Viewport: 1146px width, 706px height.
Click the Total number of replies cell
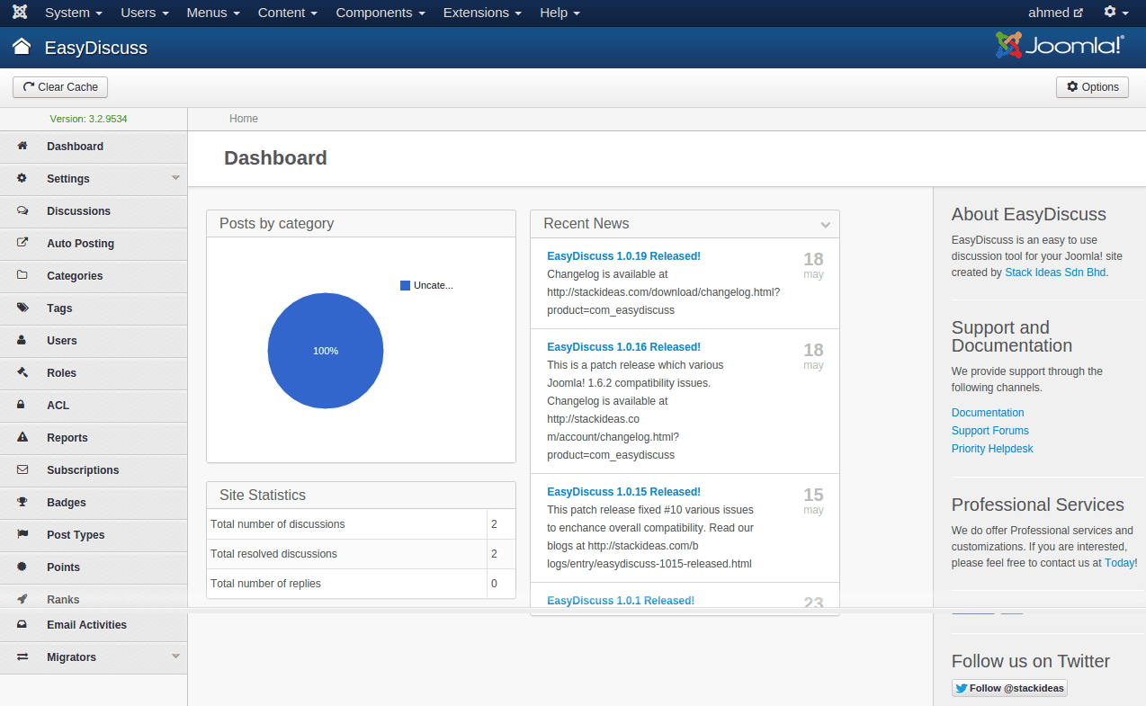(347, 584)
